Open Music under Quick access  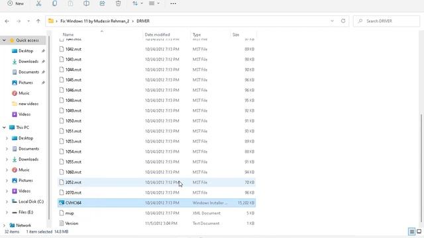(x=24, y=93)
